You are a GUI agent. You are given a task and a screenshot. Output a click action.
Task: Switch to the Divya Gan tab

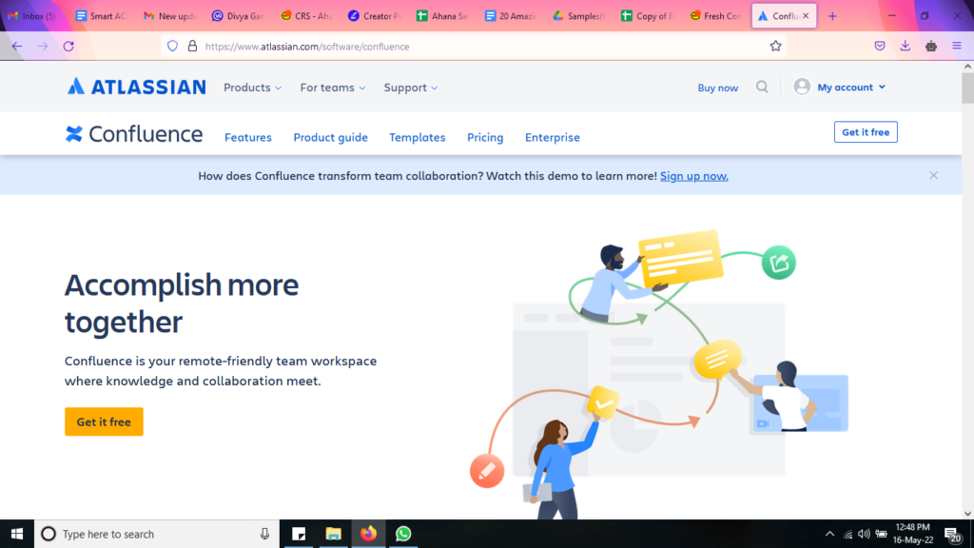(237, 16)
